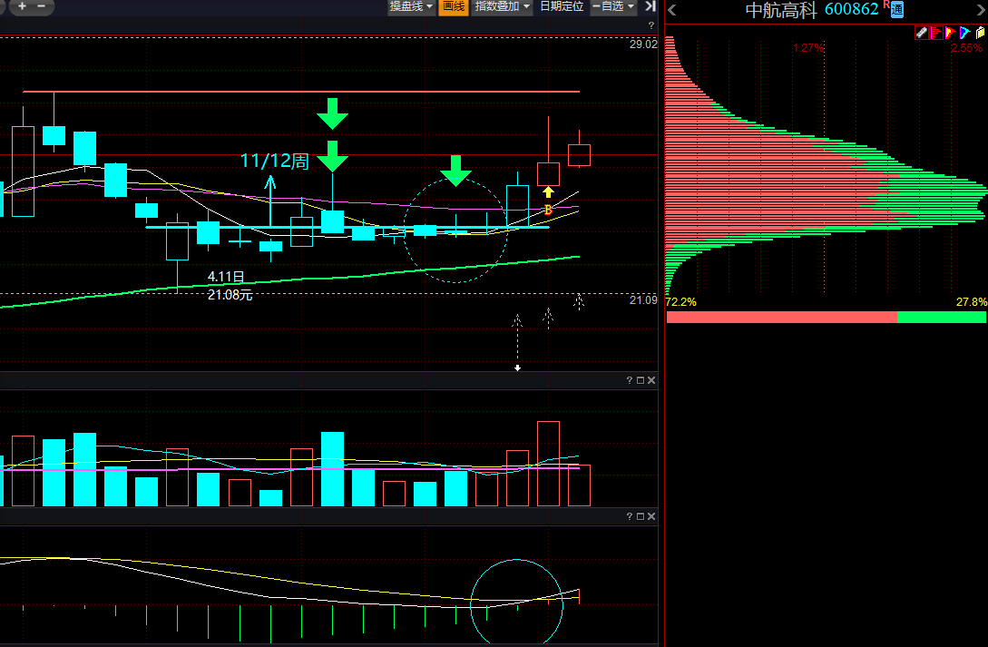The image size is (988, 647).
Task: Click the blue 通 badge icon
Action: pos(897,9)
